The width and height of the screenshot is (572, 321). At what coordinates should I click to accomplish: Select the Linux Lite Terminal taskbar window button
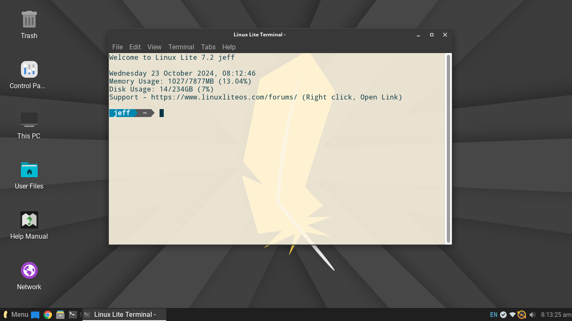[x=124, y=315]
